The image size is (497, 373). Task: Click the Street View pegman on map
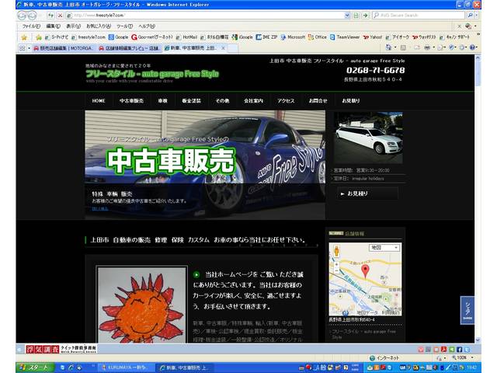pos(336,252)
